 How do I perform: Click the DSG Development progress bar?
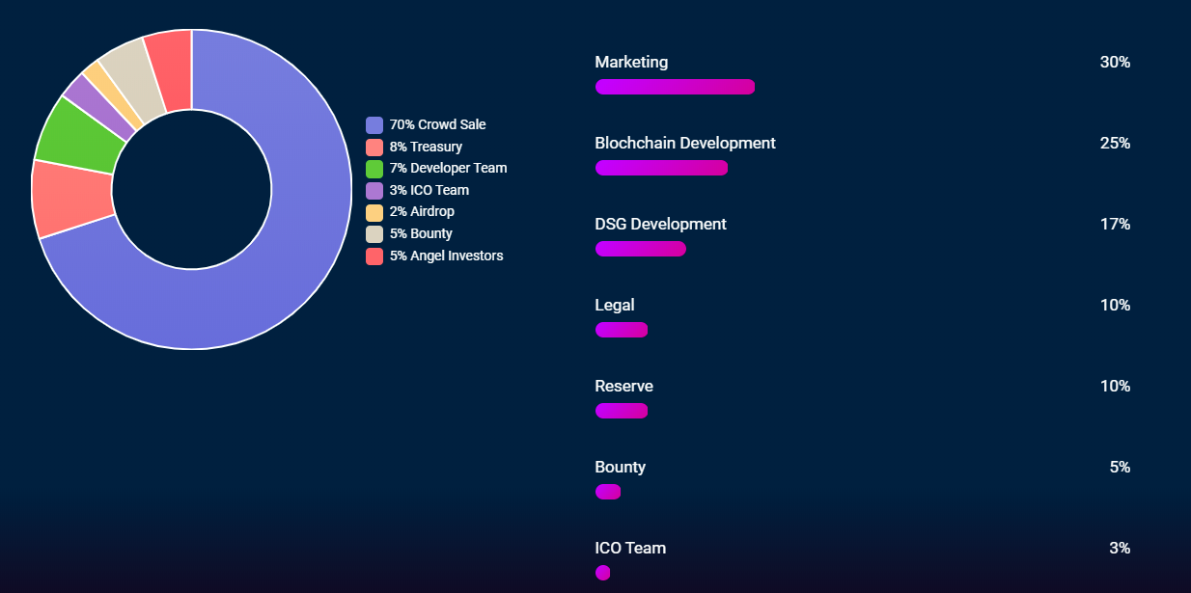pyautogui.click(x=641, y=249)
